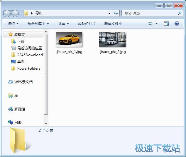Viewport: 186px width, 157px height.
Task: Expand the breadcrumb arrow before 导出
Action: click(x=32, y=13)
